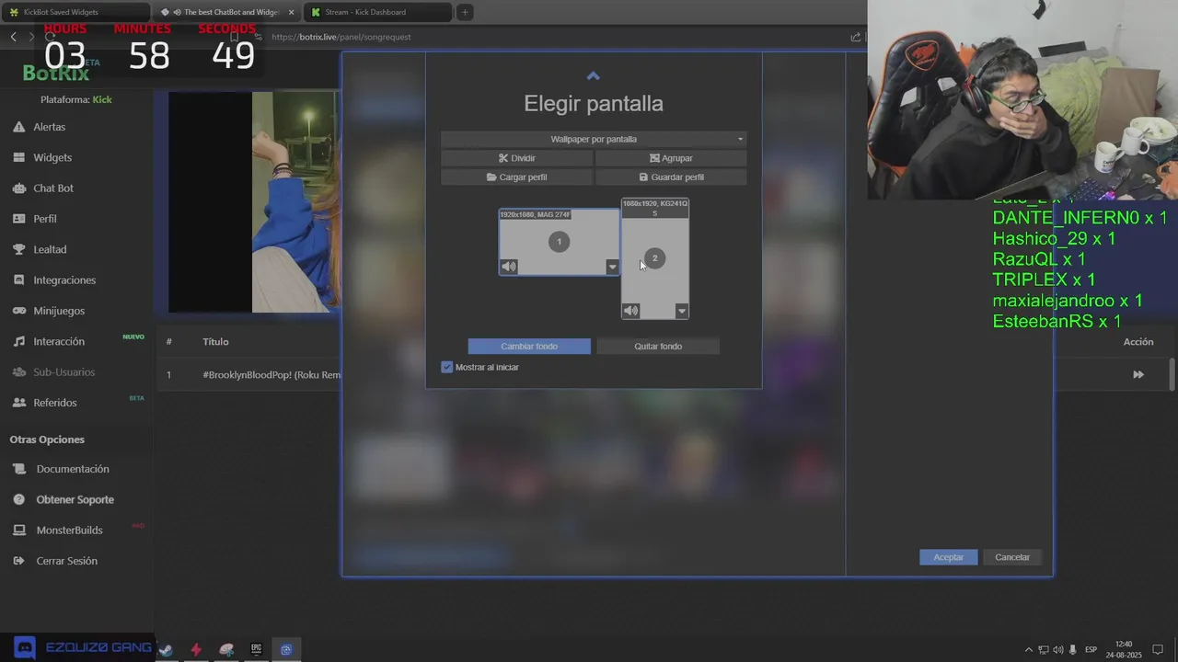Open Steam from taskbar
The image size is (1178, 662).
pos(166,649)
